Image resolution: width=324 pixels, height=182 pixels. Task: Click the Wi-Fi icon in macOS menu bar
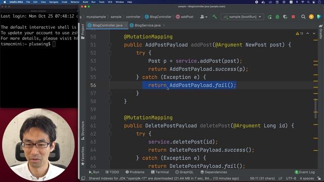(x=303, y=2)
